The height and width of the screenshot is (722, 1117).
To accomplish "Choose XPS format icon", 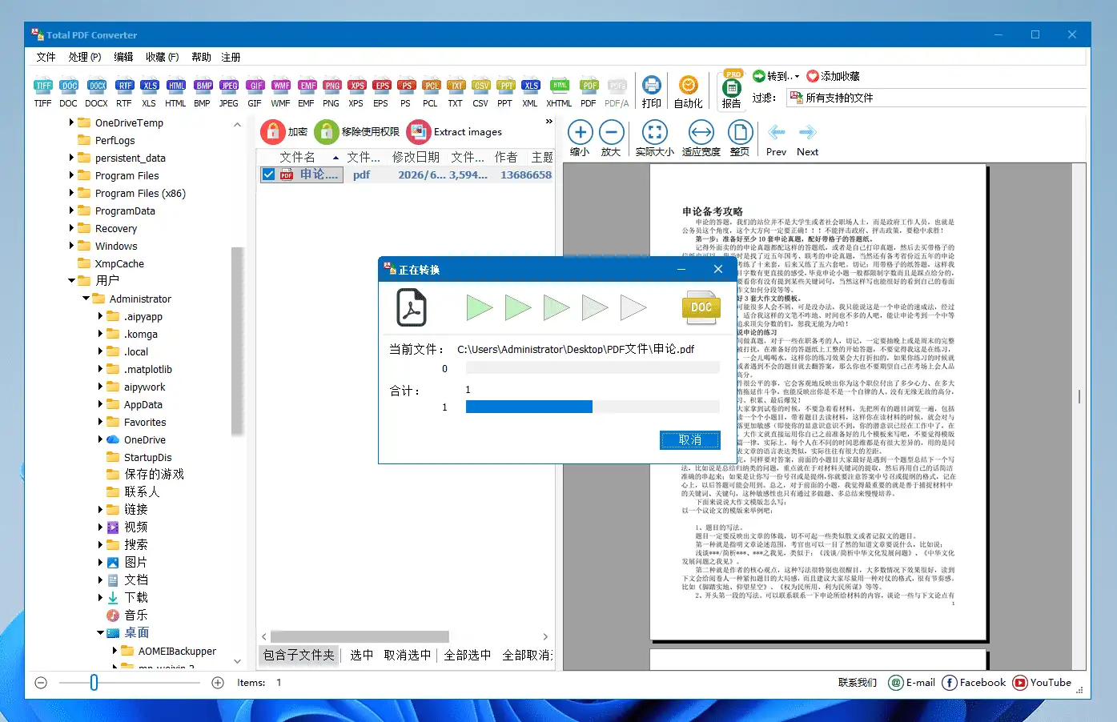I will (x=356, y=93).
